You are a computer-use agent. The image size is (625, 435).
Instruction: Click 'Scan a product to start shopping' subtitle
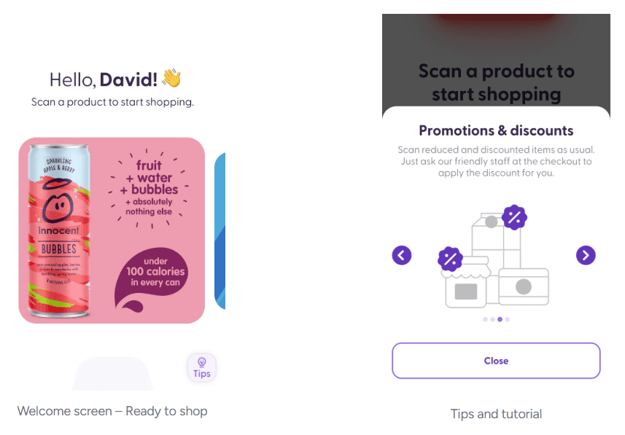click(x=112, y=102)
